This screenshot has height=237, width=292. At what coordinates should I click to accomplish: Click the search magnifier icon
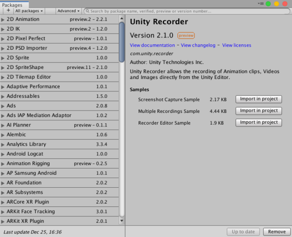pyautogui.click(x=87, y=11)
